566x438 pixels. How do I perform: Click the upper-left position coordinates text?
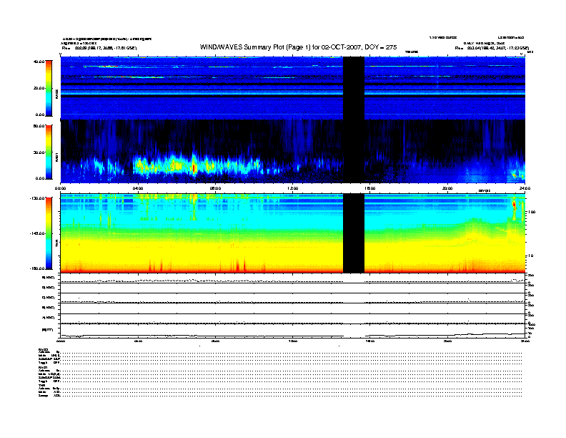[99, 48]
